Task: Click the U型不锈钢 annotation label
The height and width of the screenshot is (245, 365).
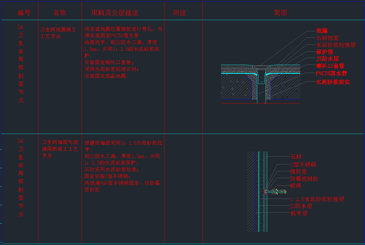Action: click(303, 164)
